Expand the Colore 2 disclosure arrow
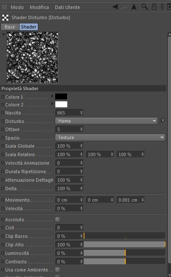The image size is (171, 277). pyautogui.click(x=52, y=104)
